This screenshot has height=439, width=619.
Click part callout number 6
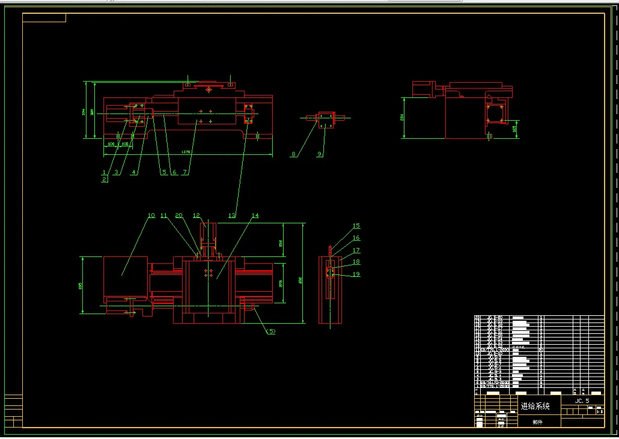pos(174,172)
